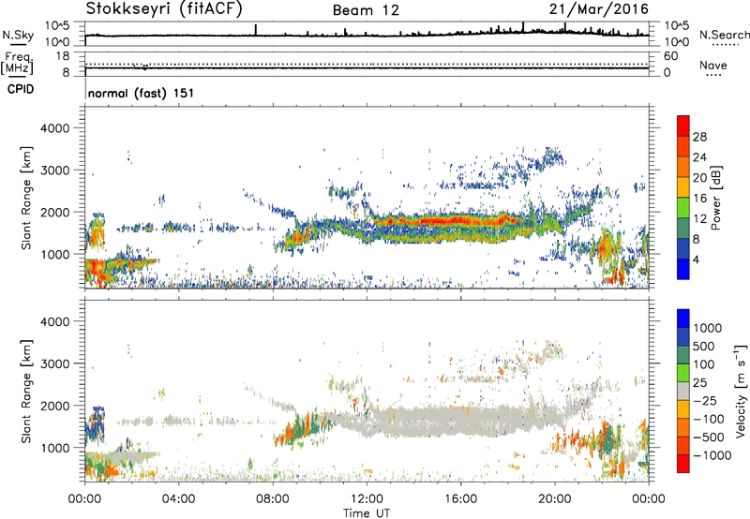Click the '04:00' time tick label
Image resolution: width=750 pixels, height=519 pixels.
[x=178, y=499]
